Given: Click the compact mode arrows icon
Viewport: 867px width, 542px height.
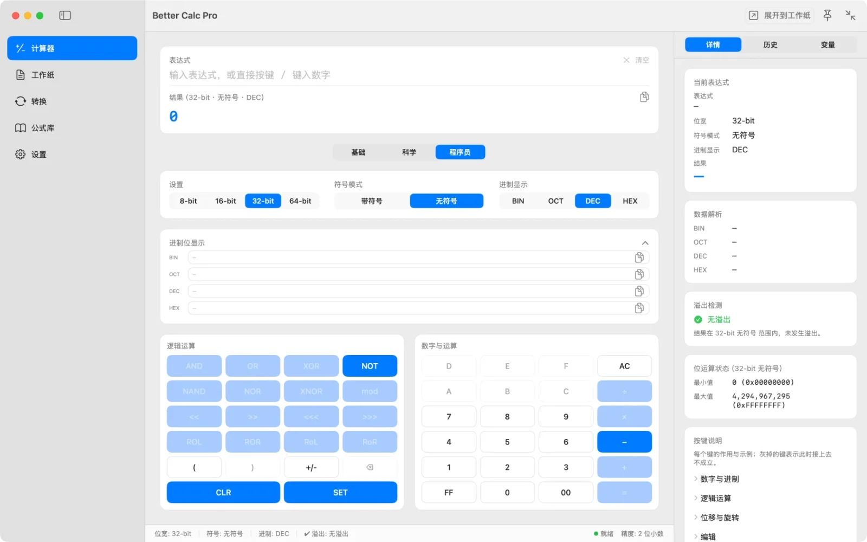Looking at the screenshot, I should point(851,15).
